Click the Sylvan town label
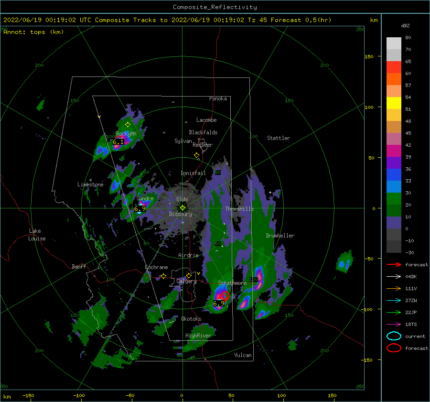 (x=183, y=141)
